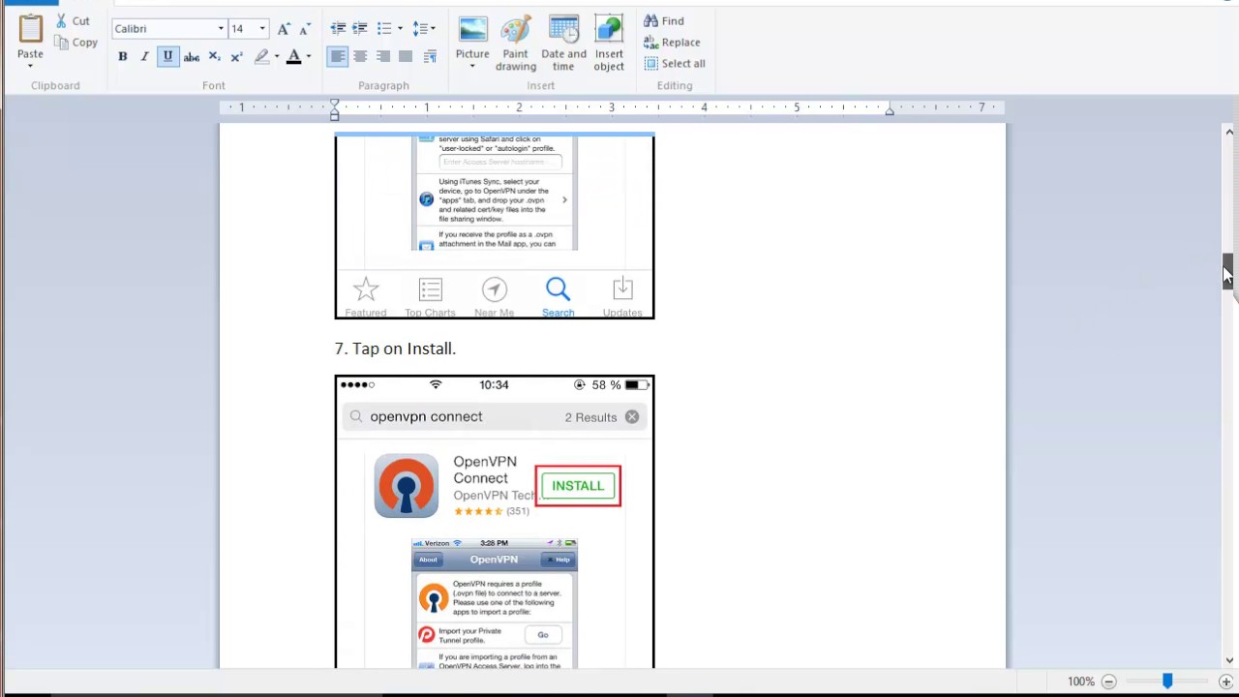The width and height of the screenshot is (1239, 697).
Task: Click the Paste clipboard icon
Action: (x=30, y=29)
